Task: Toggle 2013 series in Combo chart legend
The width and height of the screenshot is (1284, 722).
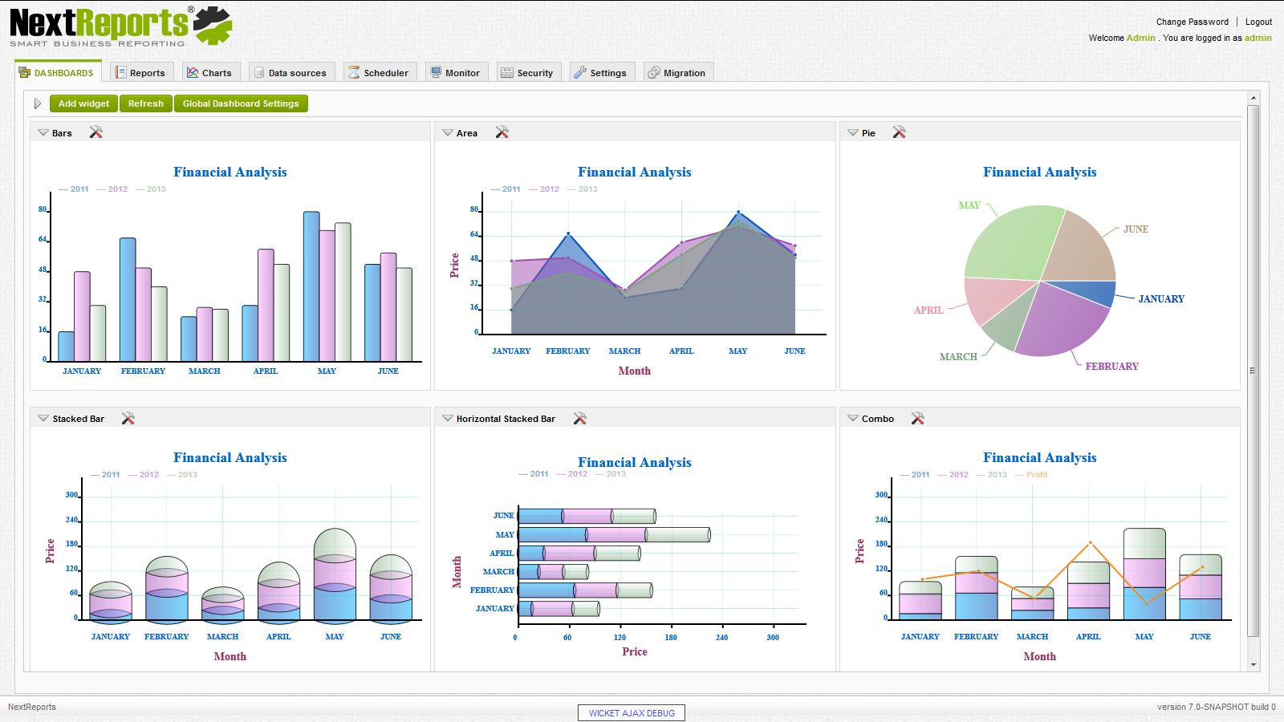Action: (992, 475)
